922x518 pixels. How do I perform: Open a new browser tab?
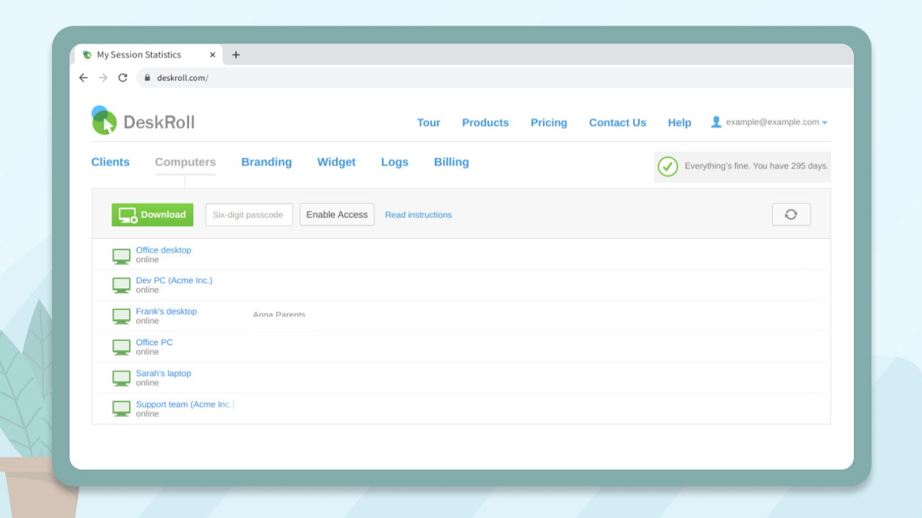click(236, 55)
